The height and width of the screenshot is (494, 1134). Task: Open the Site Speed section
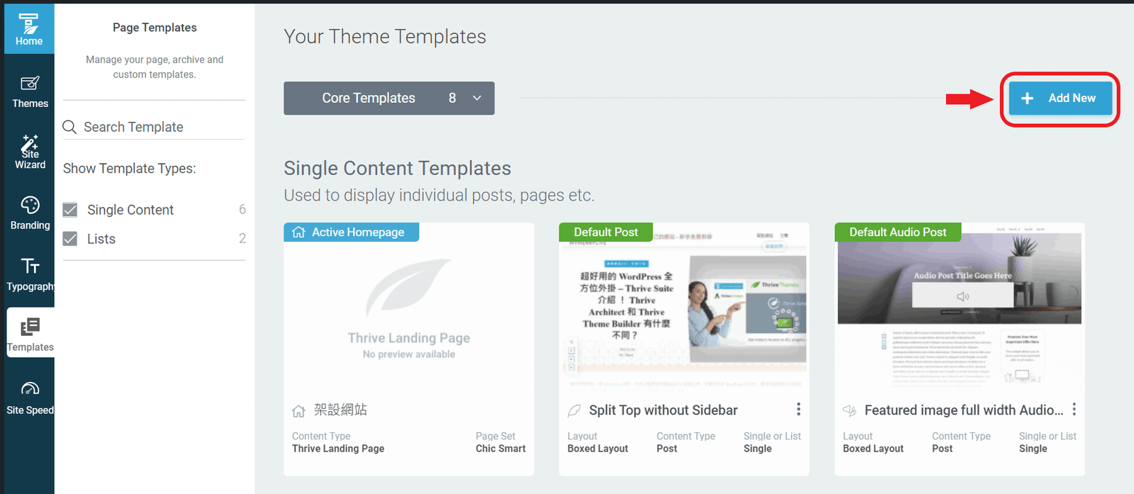(x=30, y=398)
